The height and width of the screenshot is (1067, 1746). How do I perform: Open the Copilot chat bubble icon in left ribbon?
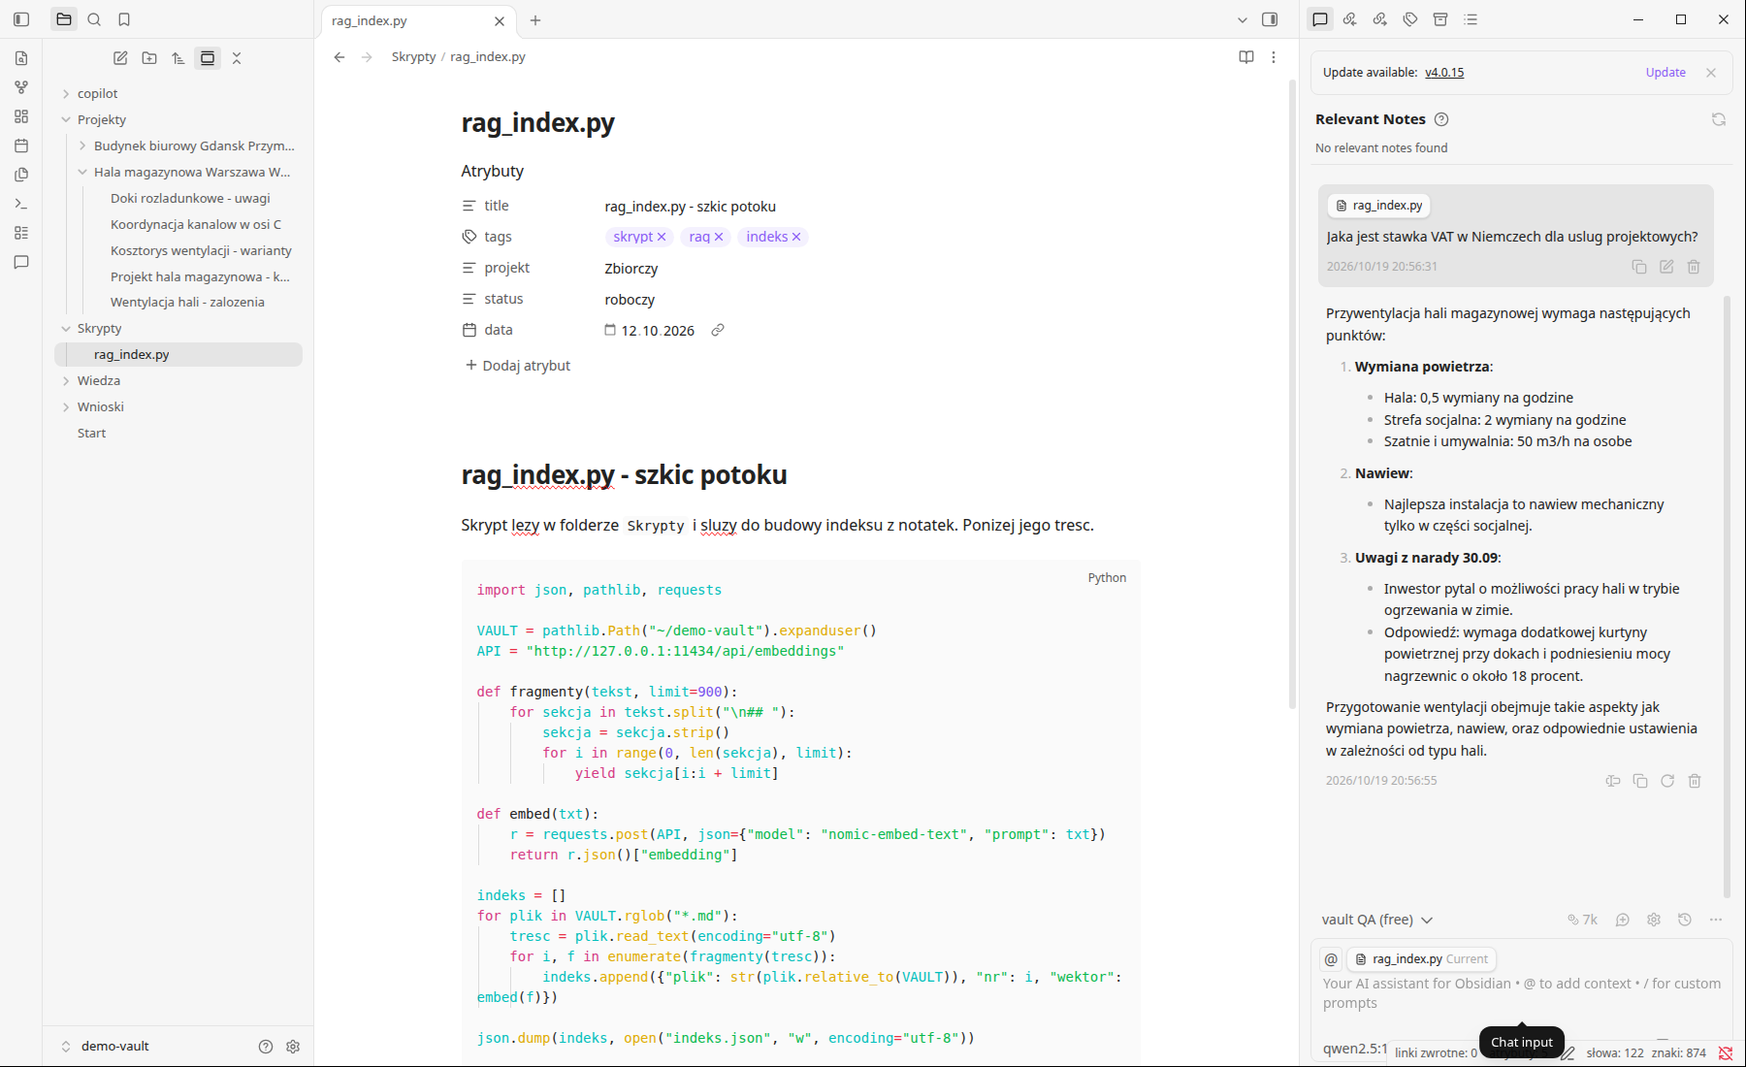pos(21,262)
